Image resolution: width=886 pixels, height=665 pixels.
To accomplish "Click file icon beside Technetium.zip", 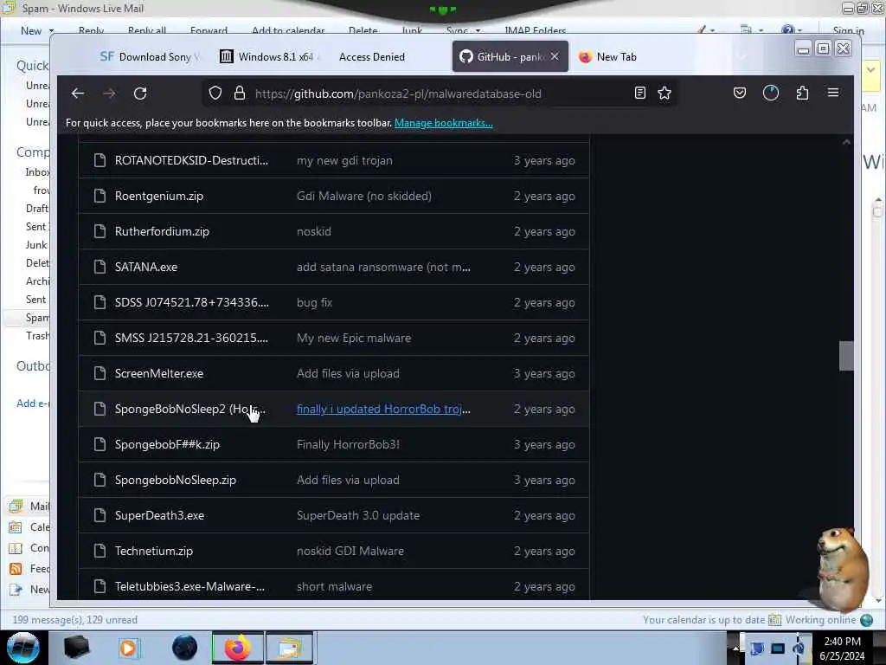I will (100, 551).
